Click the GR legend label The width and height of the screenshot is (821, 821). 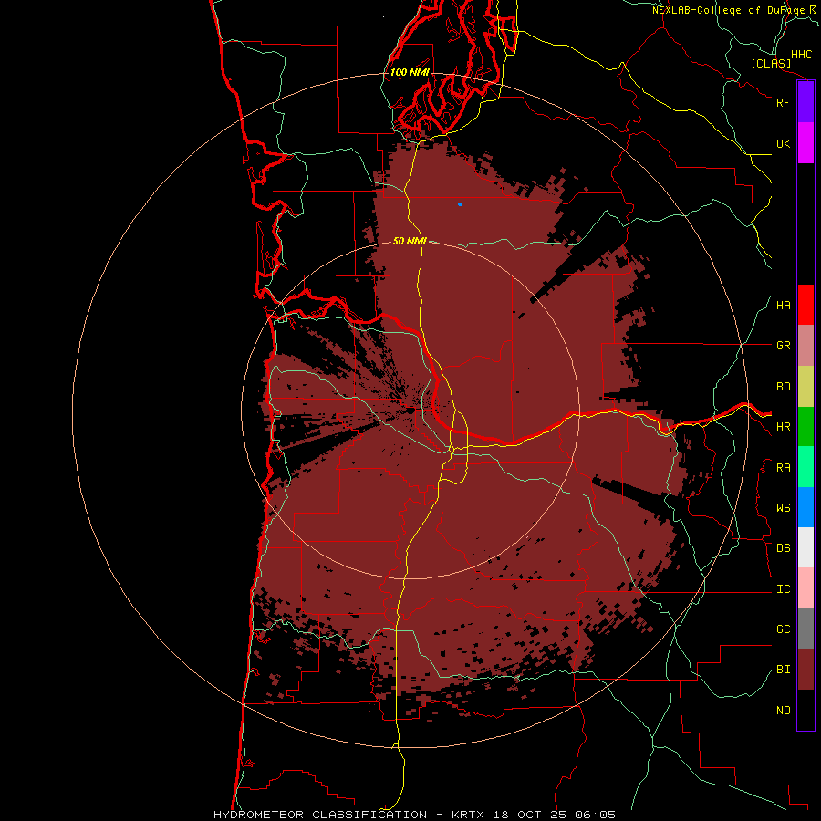783,346
